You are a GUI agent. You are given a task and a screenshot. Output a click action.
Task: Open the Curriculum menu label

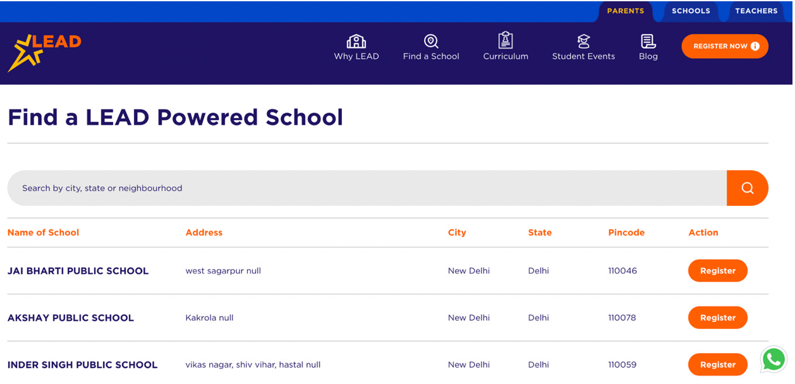[x=506, y=56]
